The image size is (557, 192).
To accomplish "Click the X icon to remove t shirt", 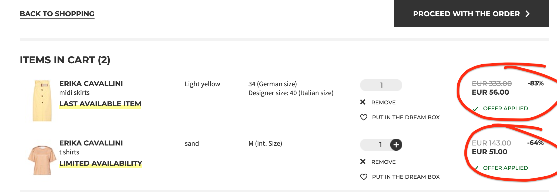I will pyautogui.click(x=363, y=161).
